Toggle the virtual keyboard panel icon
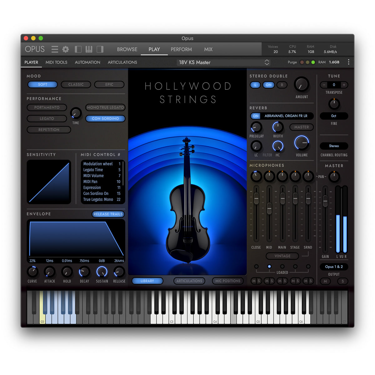The width and height of the screenshot is (375, 375). pyautogui.click(x=89, y=49)
